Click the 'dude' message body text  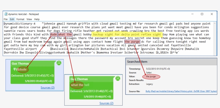(x=20, y=70)
